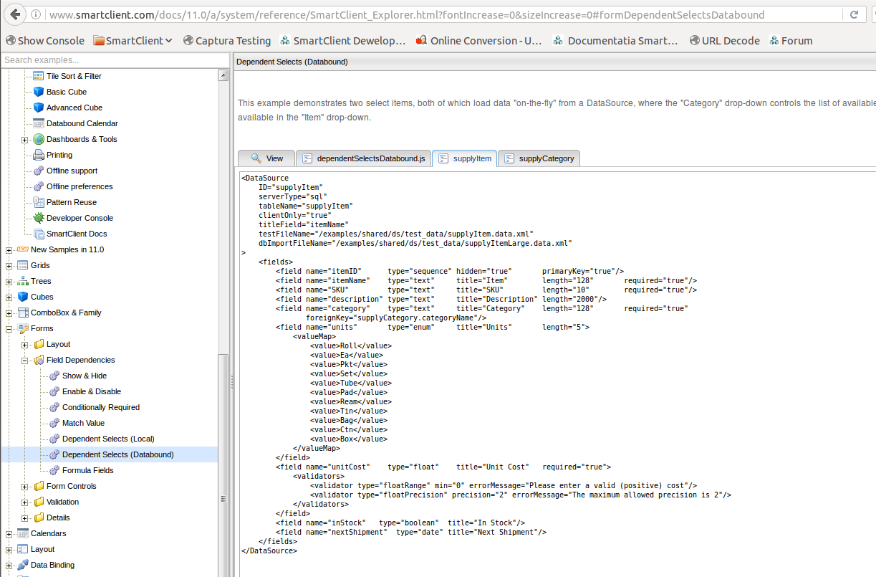Image resolution: width=876 pixels, height=577 pixels.
Task: Switch to the View tab
Action: [x=266, y=158]
